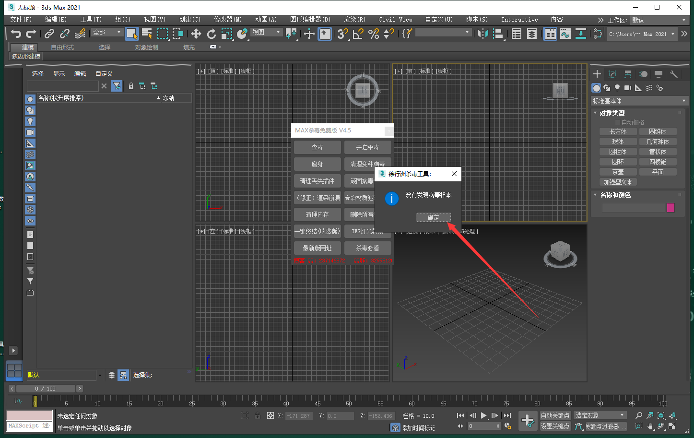694x438 pixels.
Task: Click the 茶壶 teapot button
Action: click(618, 172)
